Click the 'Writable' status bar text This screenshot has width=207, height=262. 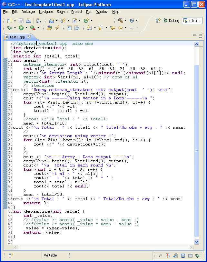click(x=50, y=255)
